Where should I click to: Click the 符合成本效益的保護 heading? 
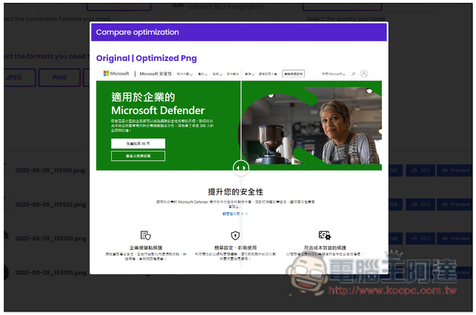coord(325,247)
